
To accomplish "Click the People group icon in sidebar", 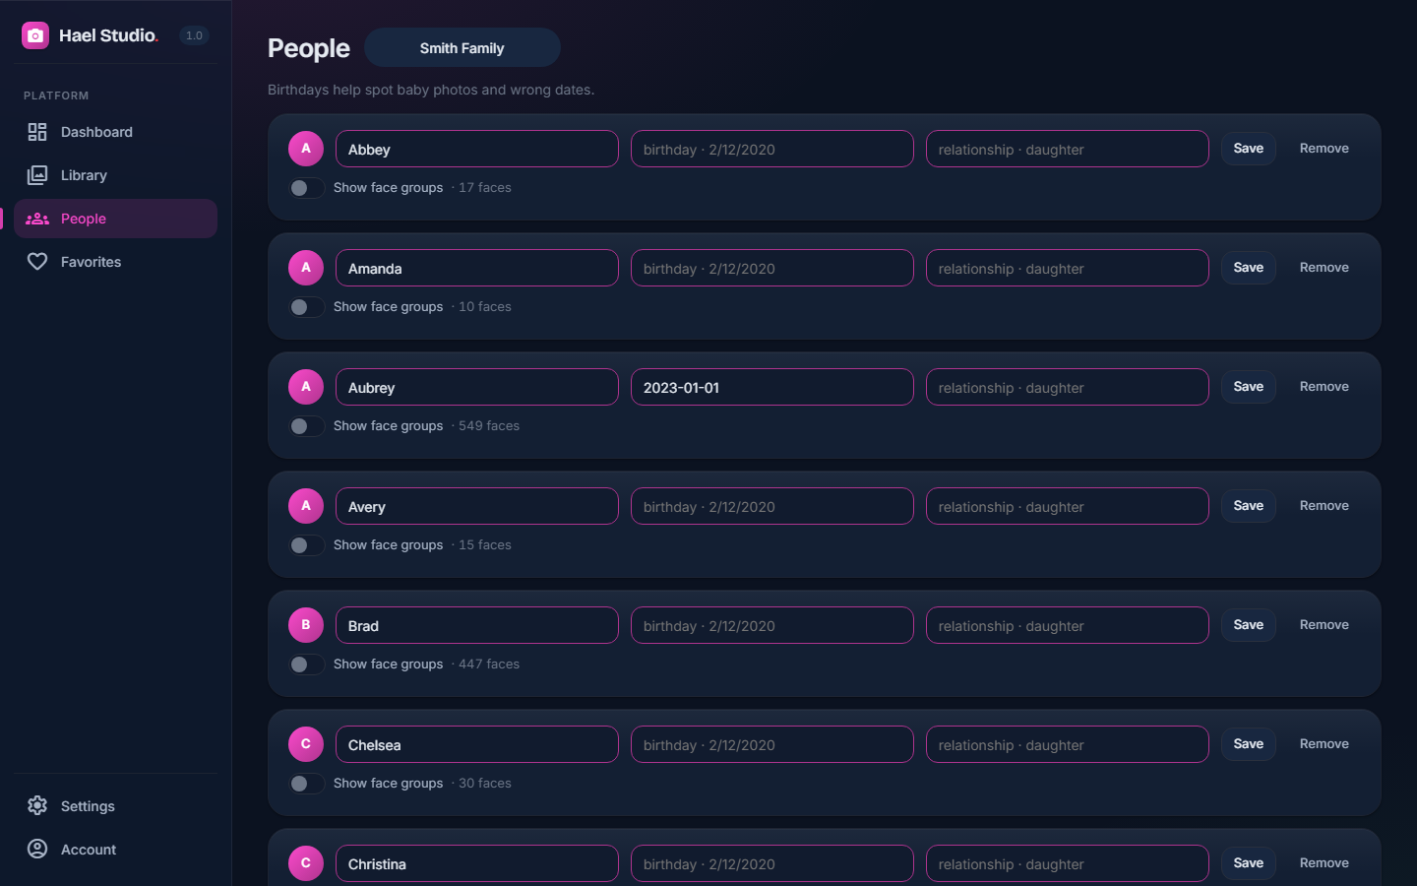I will [x=37, y=219].
